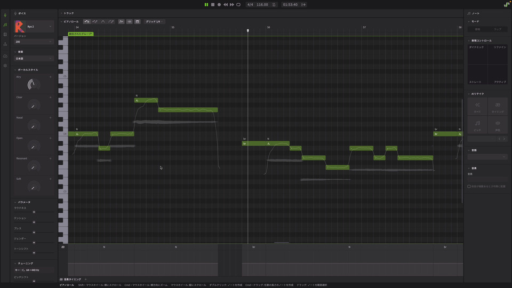Click the playhead marker on the timeline
The height and width of the screenshot is (288, 512).
click(x=248, y=31)
